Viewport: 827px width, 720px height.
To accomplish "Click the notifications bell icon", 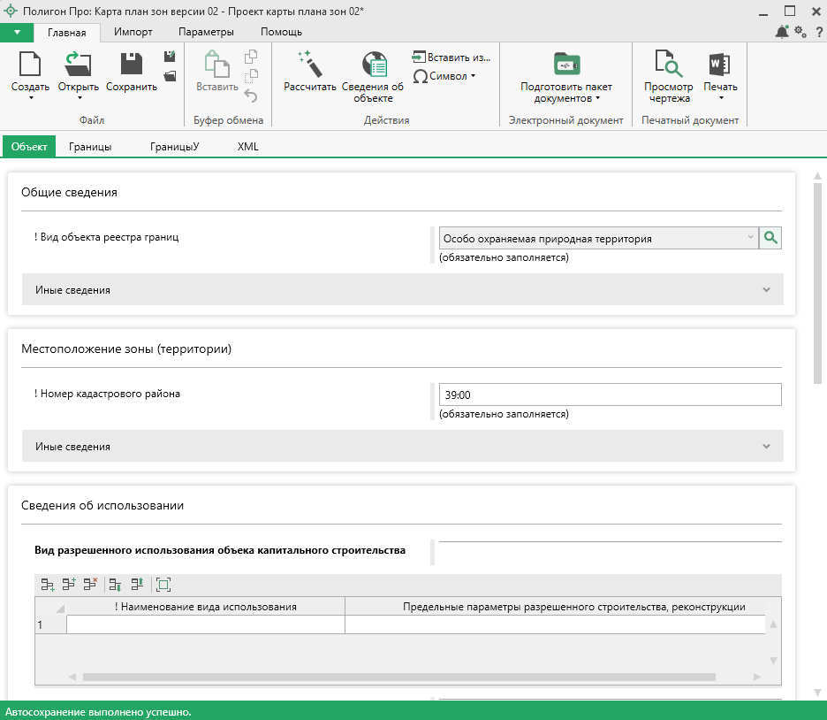I will point(782,32).
